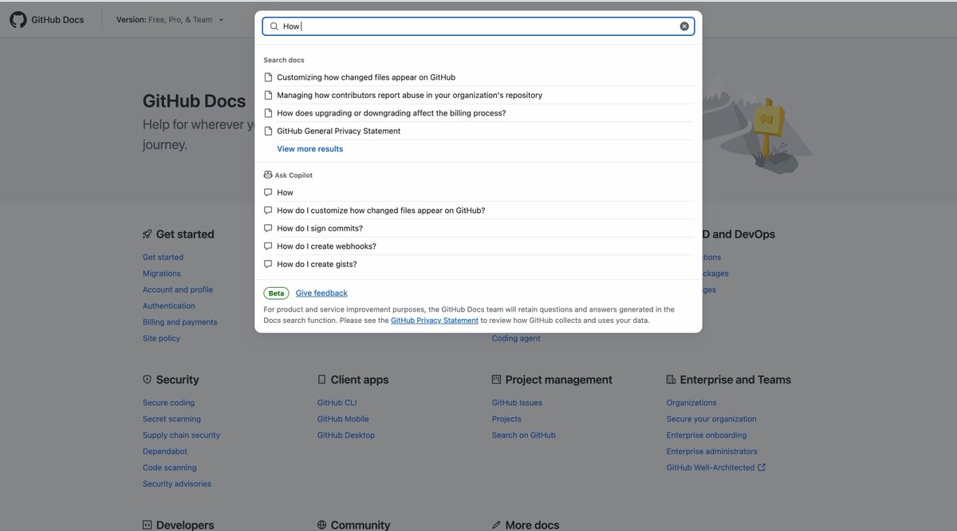957x531 pixels.
Task: Click the Beta label badge
Action: click(276, 293)
